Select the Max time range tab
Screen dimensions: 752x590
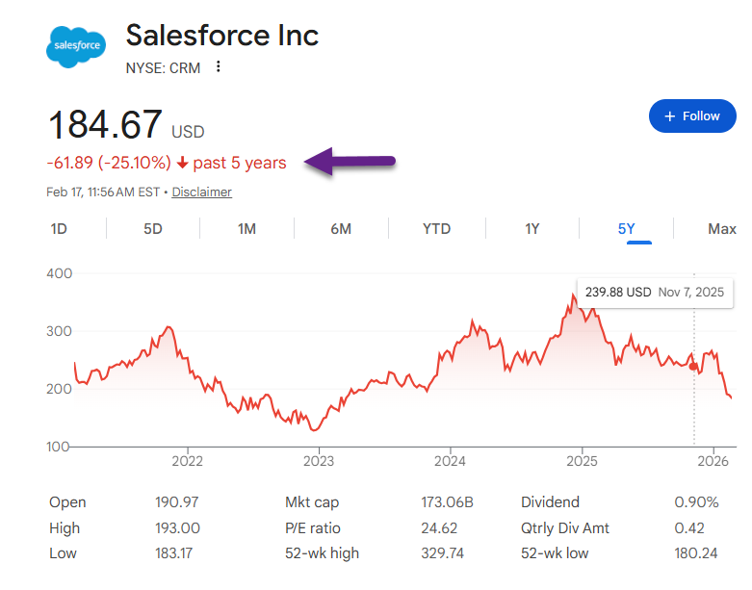click(721, 229)
